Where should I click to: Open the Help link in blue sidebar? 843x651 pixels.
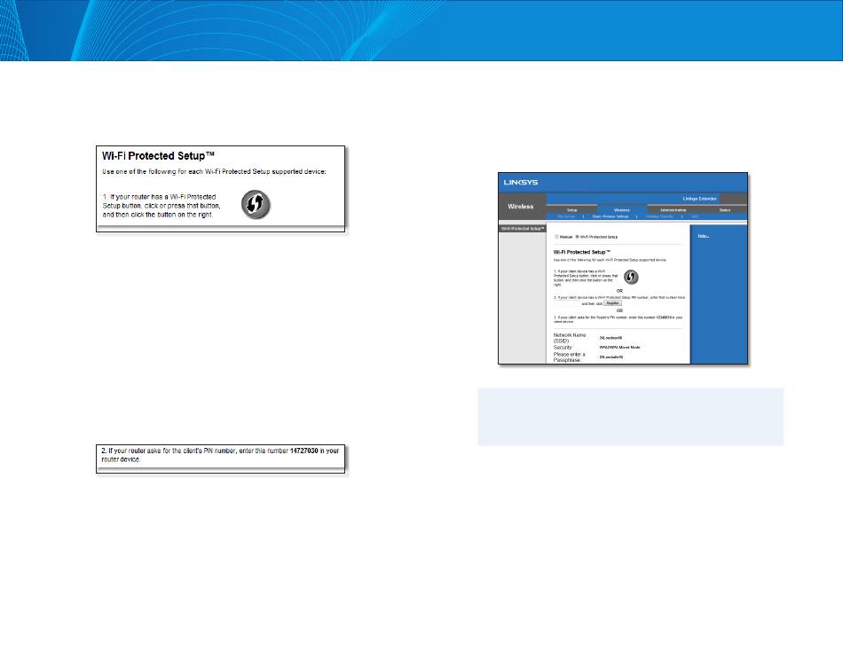703,236
